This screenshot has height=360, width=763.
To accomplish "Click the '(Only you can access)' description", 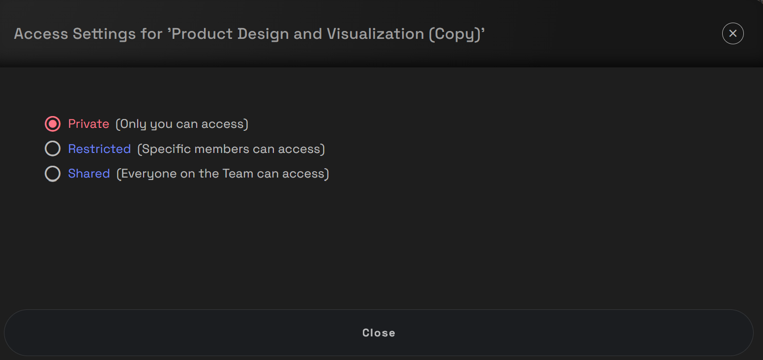I will (182, 123).
